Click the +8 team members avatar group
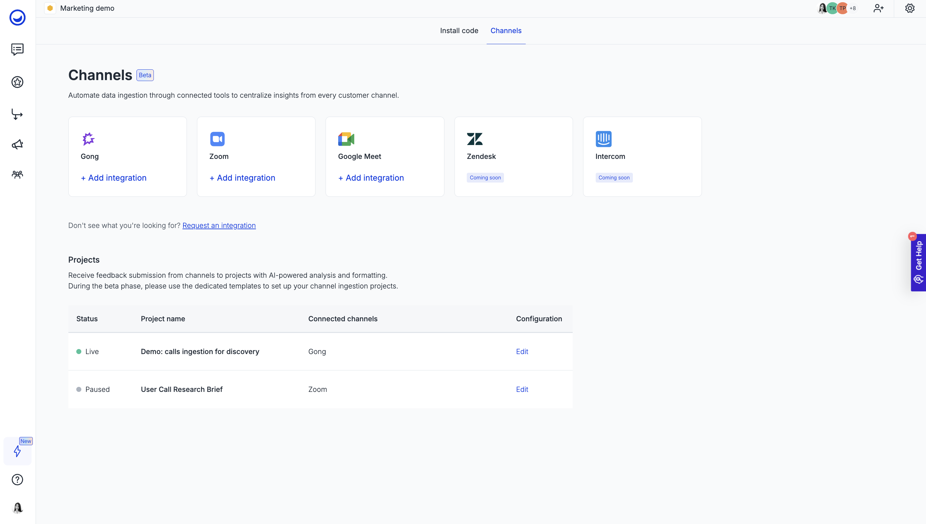 853,8
